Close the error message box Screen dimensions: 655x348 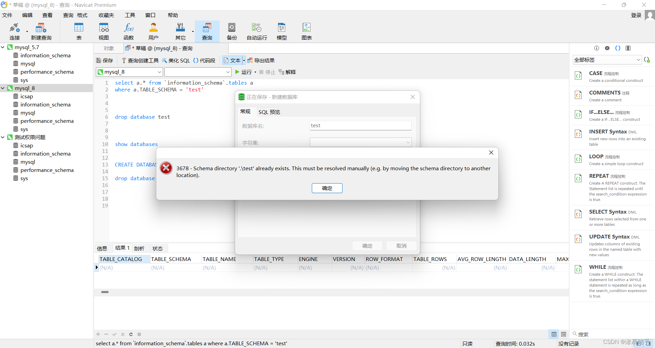tap(491, 153)
